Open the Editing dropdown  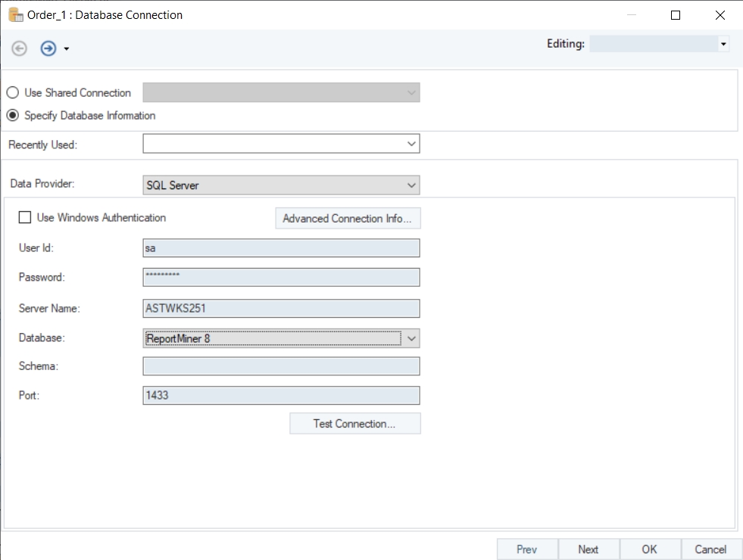pos(659,45)
